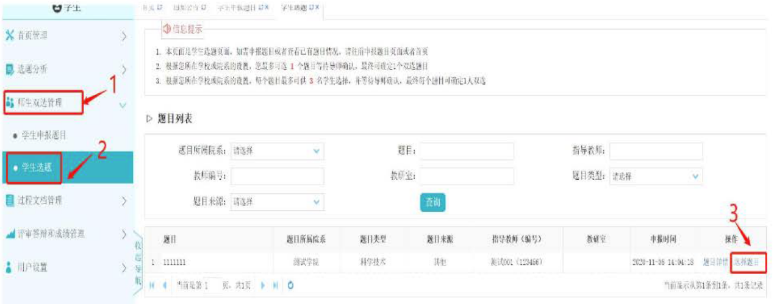Click the 用户设置 user icon

[9, 267]
